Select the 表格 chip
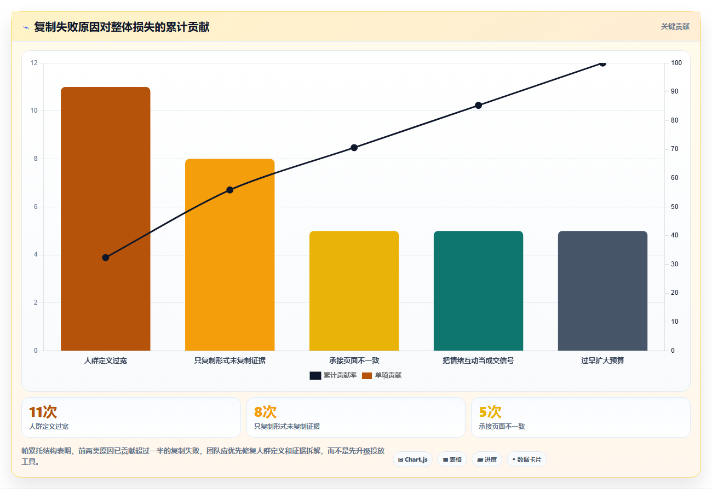Image resolution: width=712 pixels, height=489 pixels. coord(453,459)
